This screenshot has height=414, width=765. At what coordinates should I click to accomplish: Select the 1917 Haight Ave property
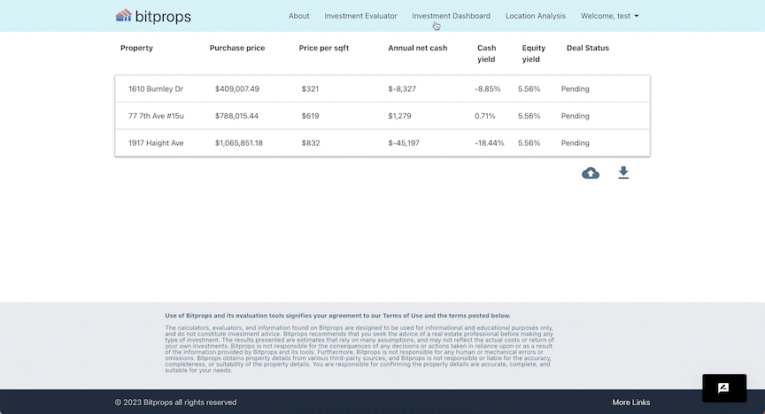pyautogui.click(x=156, y=143)
